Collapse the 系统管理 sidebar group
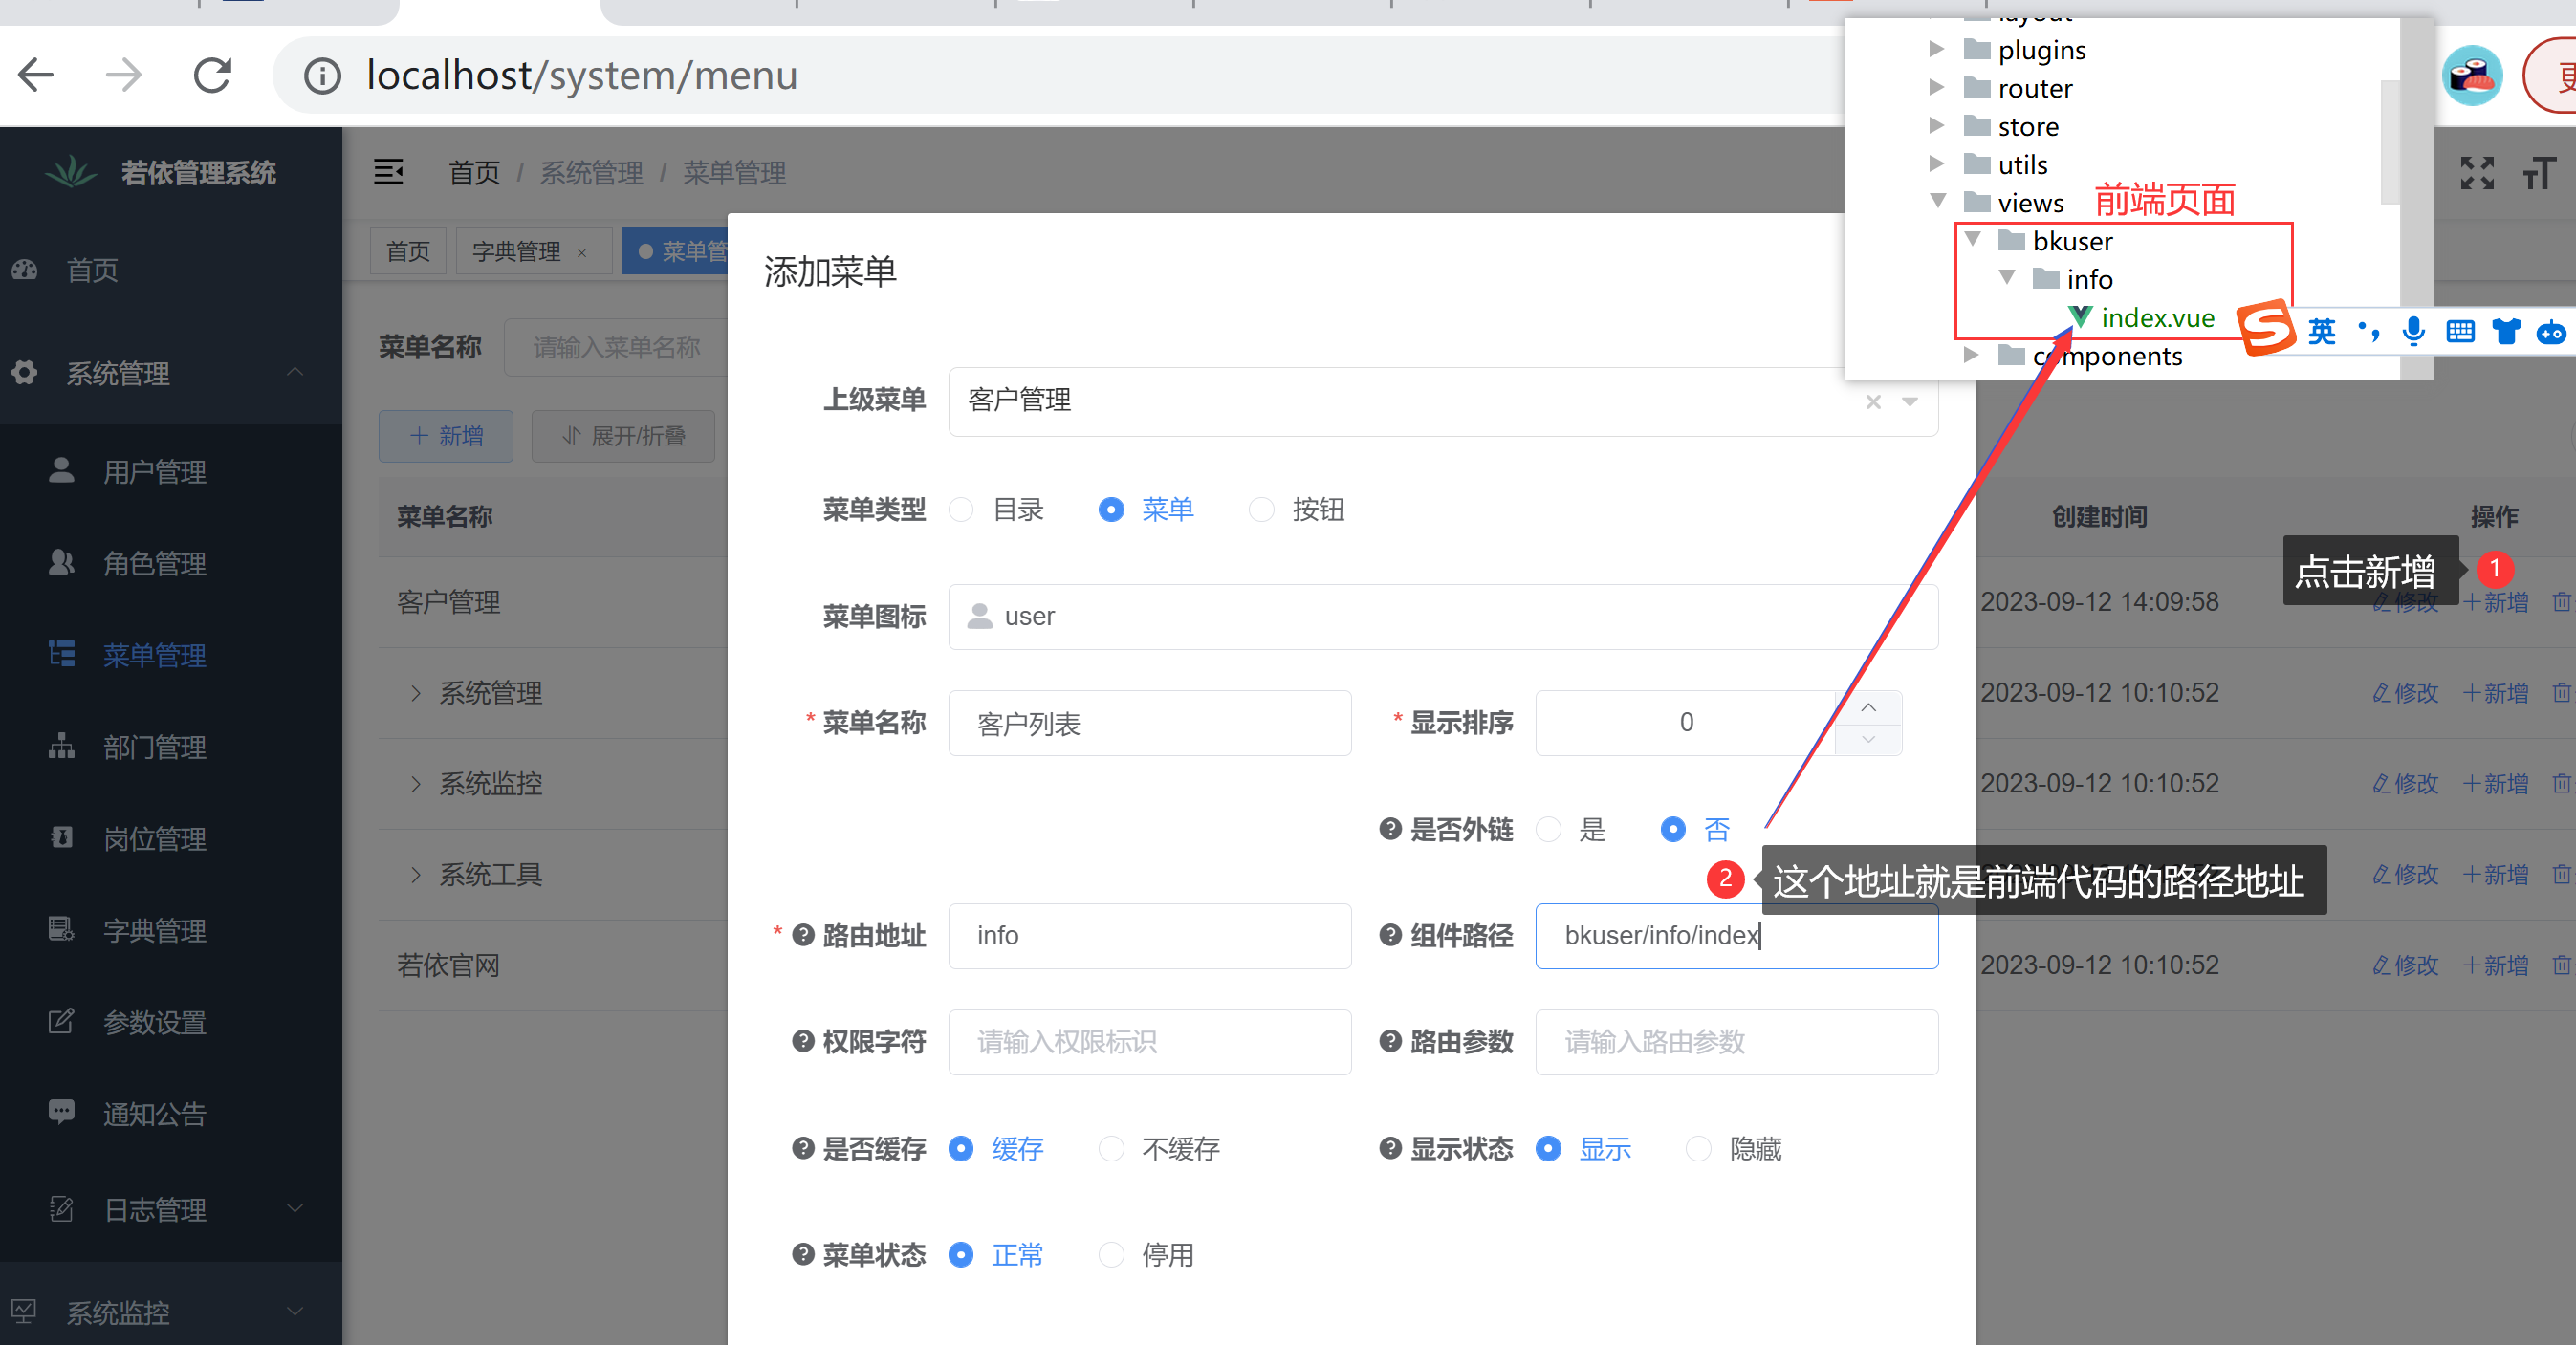The width and height of the screenshot is (2576, 1345). click(x=294, y=372)
